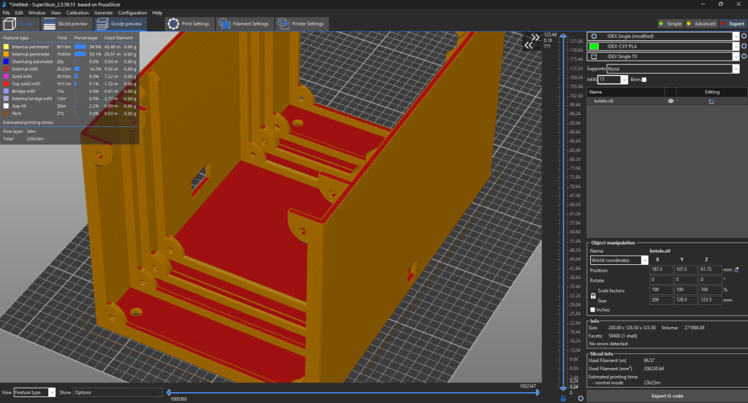Image resolution: width=748 pixels, height=403 pixels.
Task: Click the Export G-code button
Action: point(667,396)
